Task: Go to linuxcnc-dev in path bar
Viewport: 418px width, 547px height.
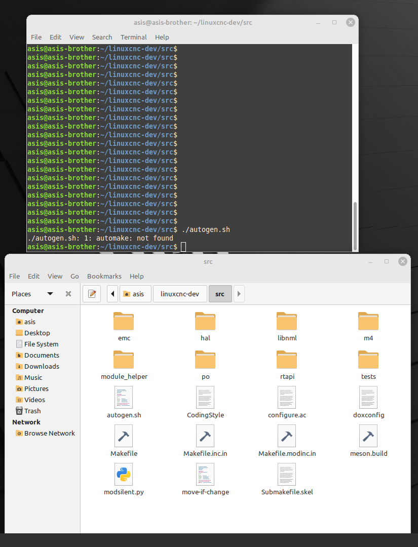Action: pyautogui.click(x=180, y=294)
